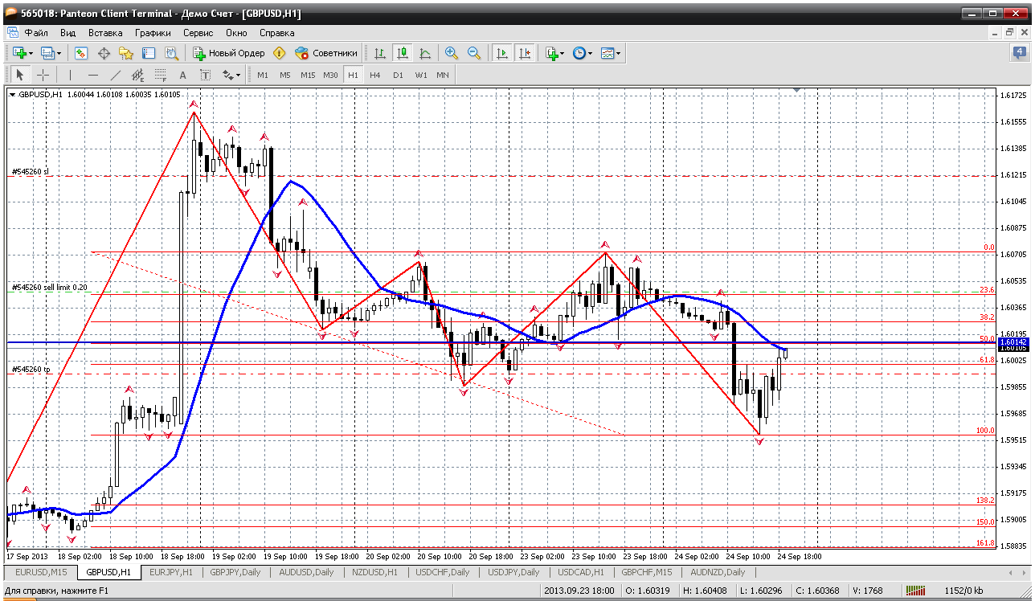This screenshot has height=601, width=1035.
Task: Select the H4 timeframe
Action: point(374,75)
